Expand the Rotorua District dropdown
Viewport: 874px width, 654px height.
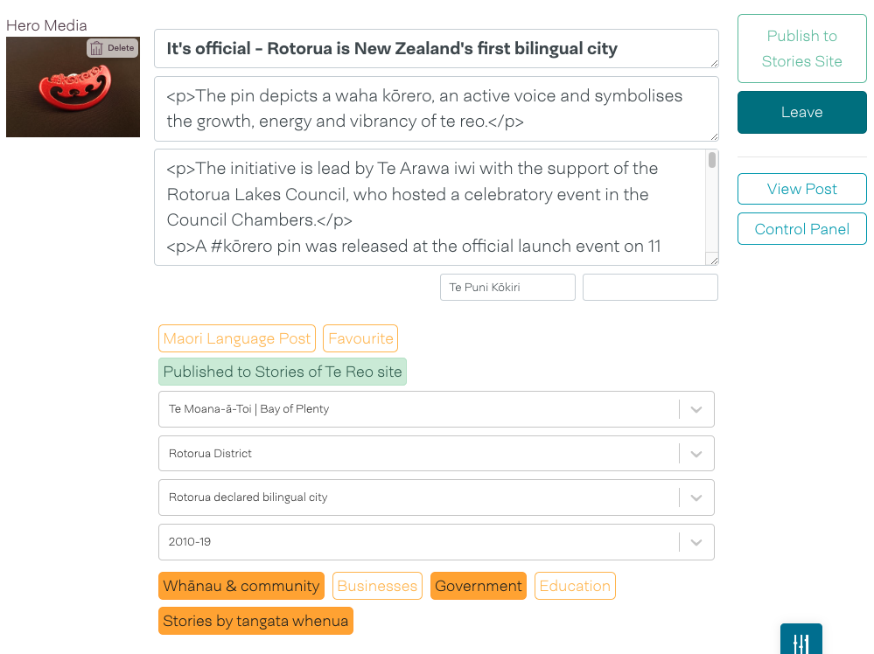[x=696, y=454]
